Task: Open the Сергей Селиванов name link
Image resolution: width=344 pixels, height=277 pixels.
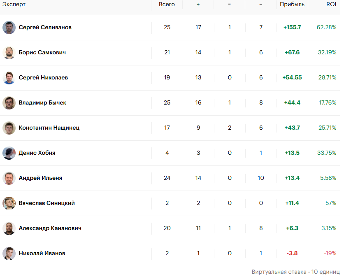Action: [x=45, y=27]
